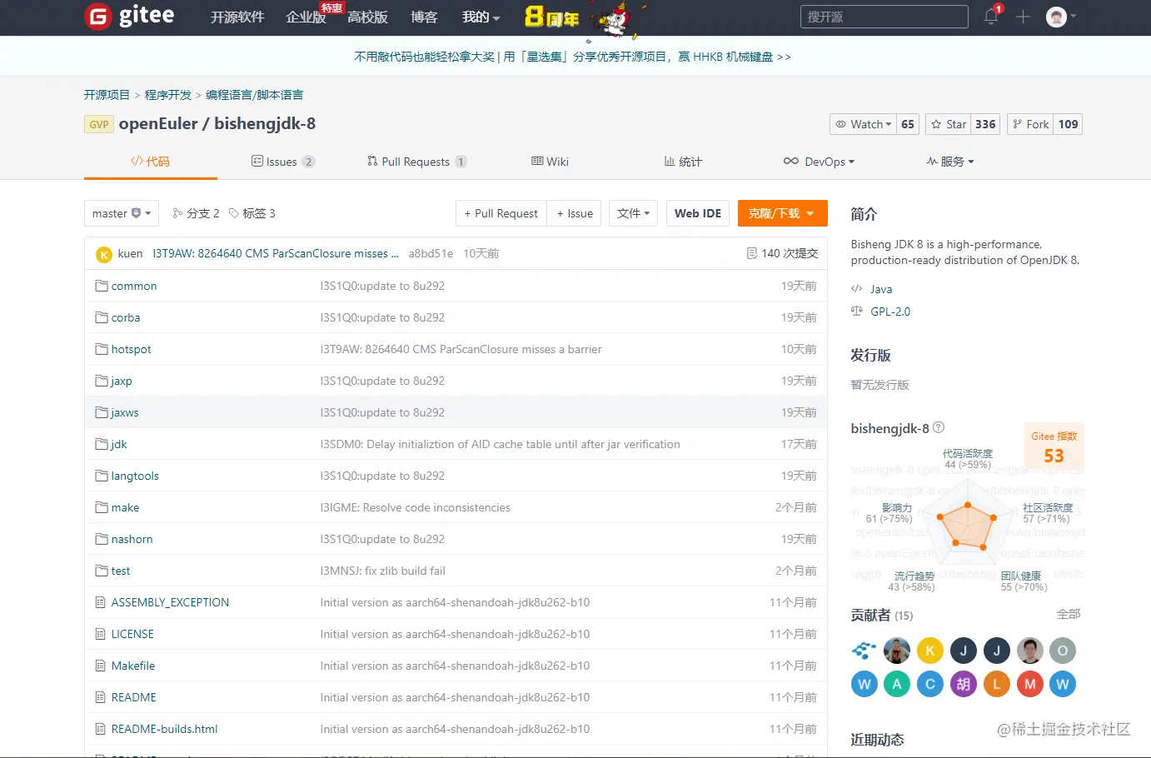Open the README-builds.html file
Viewport: 1151px width, 758px height.
pyautogui.click(x=164, y=729)
